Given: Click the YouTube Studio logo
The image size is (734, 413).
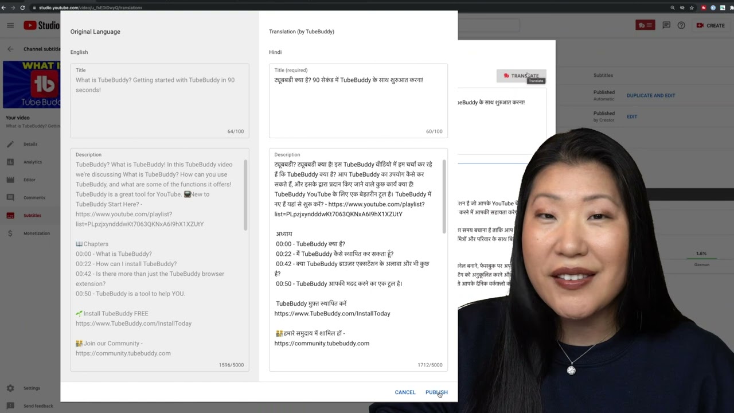Looking at the screenshot, I should [41, 25].
